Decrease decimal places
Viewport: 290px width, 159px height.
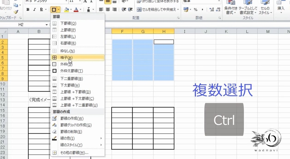coord(218,10)
